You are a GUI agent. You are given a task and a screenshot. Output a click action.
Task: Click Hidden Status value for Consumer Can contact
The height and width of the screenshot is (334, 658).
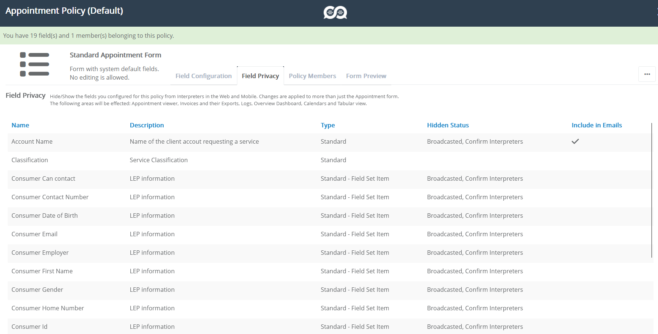pos(475,178)
